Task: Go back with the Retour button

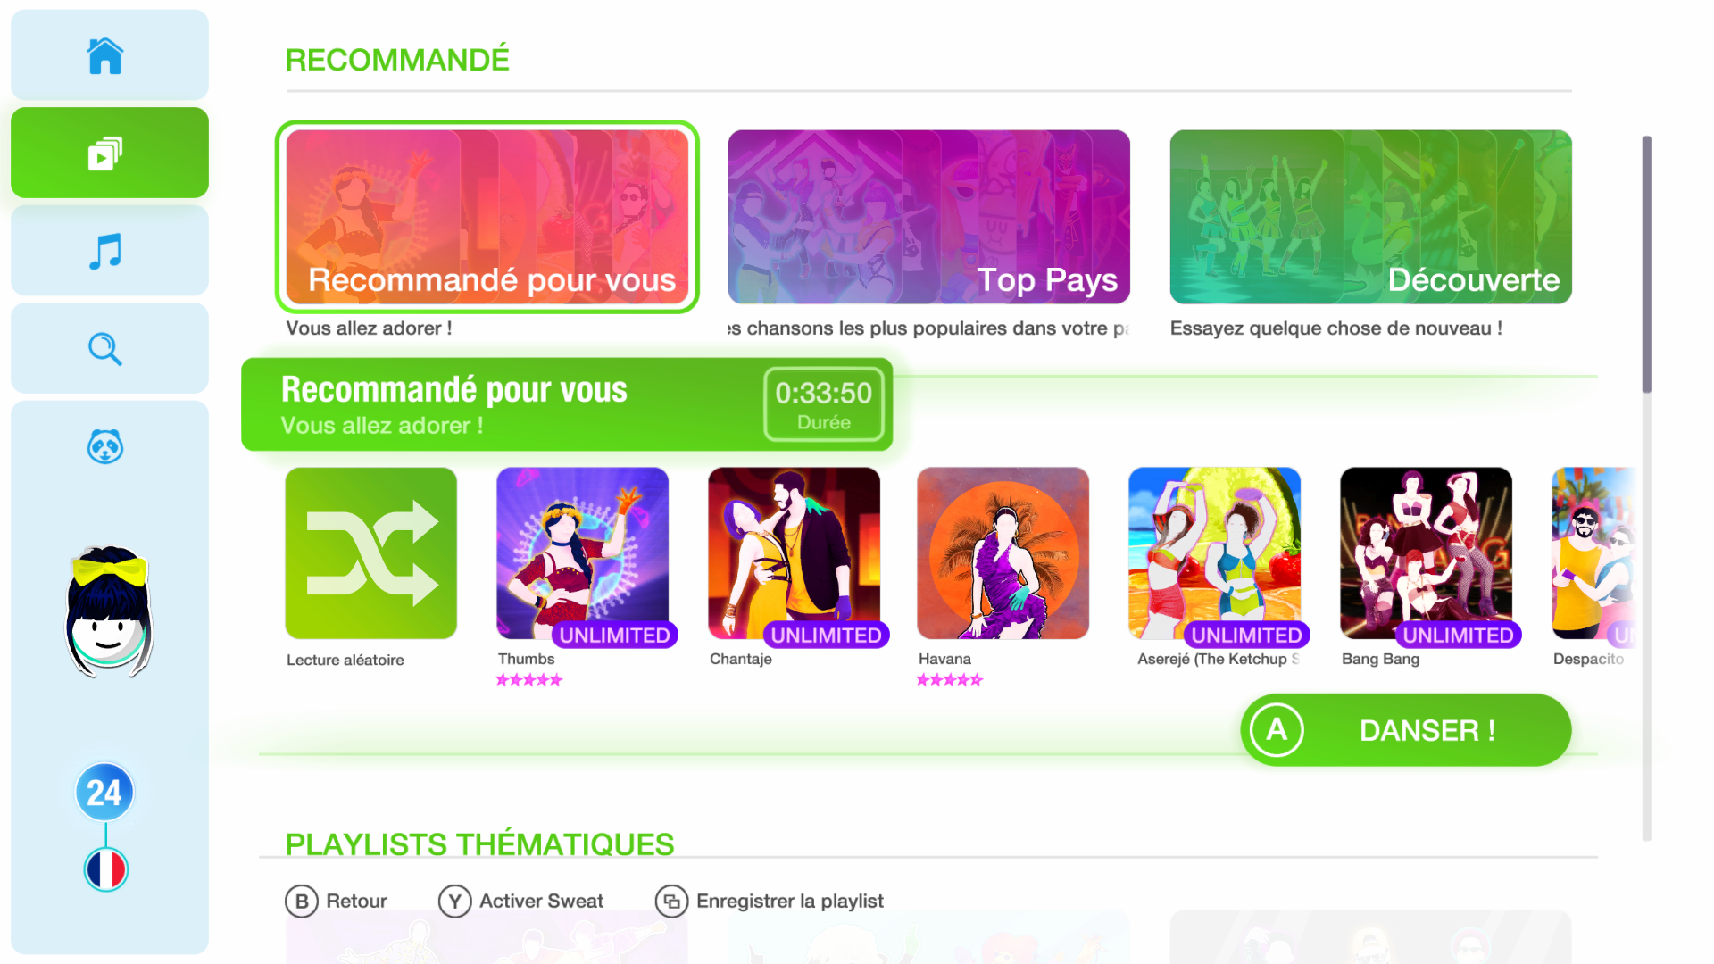Action: pyautogui.click(x=337, y=902)
